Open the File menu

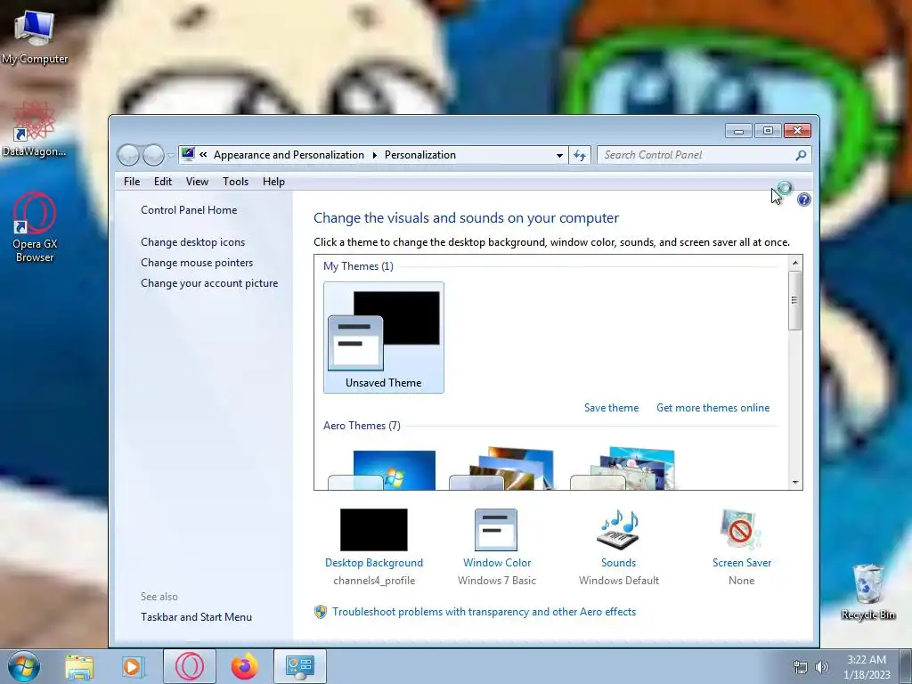[132, 182]
